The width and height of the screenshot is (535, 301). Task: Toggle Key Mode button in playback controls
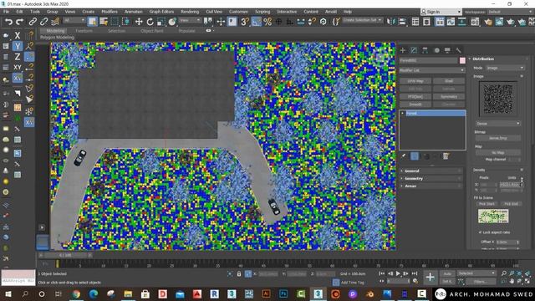382,281
